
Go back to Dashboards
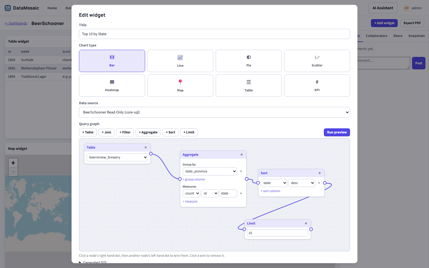(16, 23)
